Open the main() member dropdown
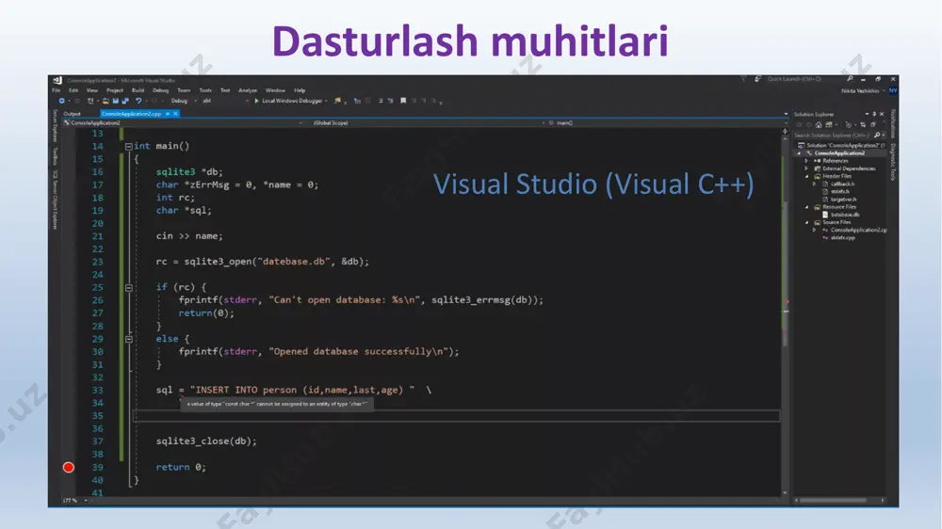Image resolution: width=942 pixels, height=529 pixels. [667, 123]
